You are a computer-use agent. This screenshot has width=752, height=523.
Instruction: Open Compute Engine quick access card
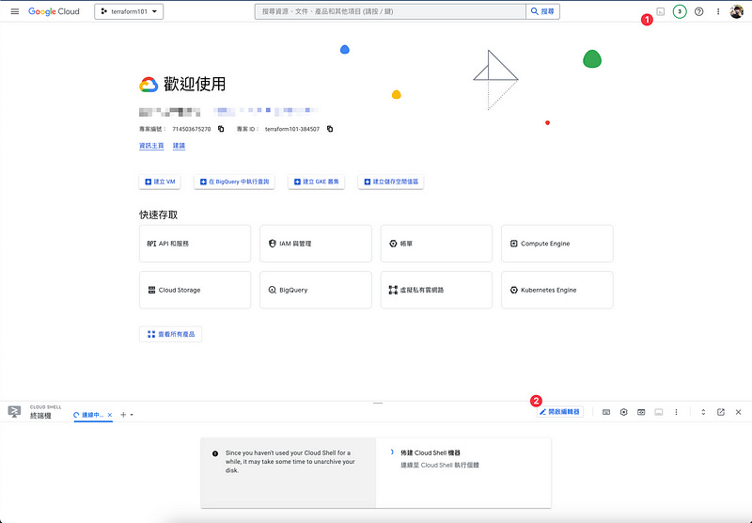click(557, 244)
